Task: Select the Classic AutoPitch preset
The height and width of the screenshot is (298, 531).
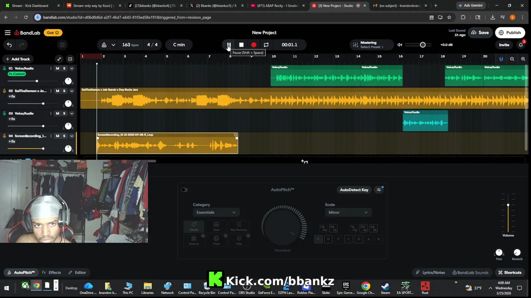Action: pos(194,226)
